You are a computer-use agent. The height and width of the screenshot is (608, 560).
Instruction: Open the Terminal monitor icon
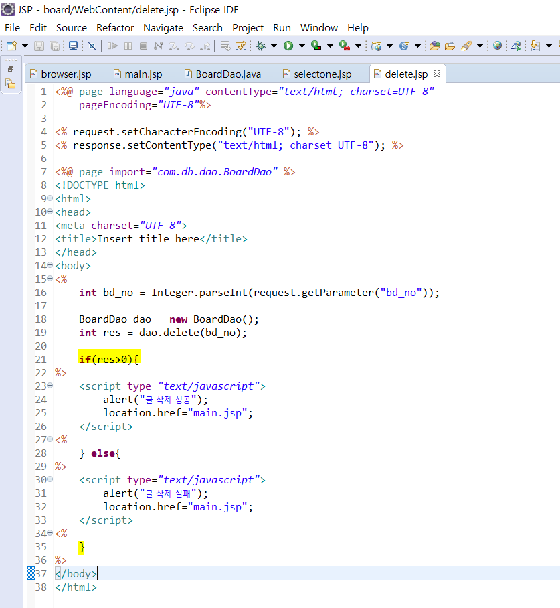click(73, 46)
